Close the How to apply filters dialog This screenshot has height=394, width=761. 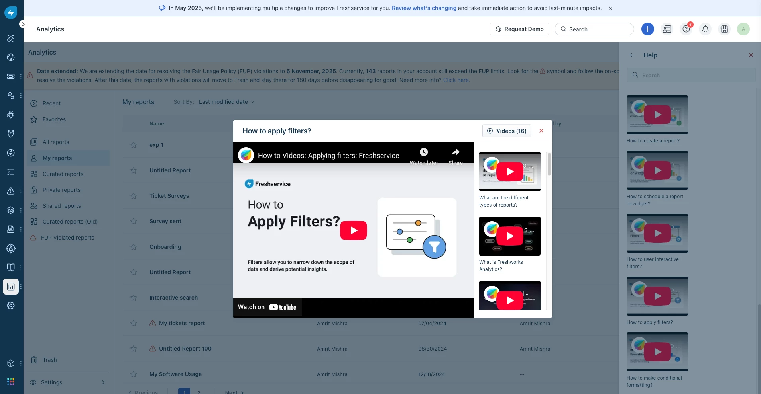point(541,131)
